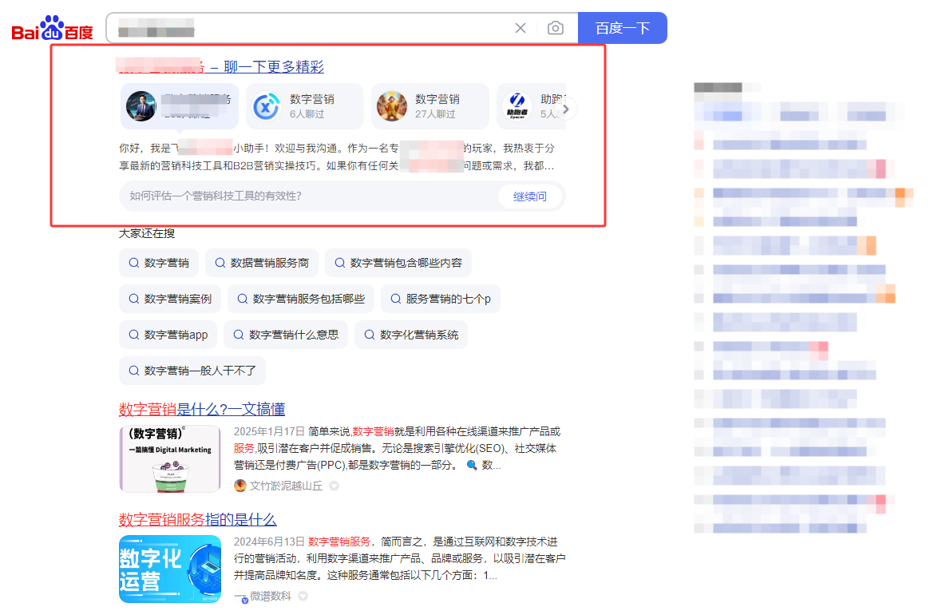Click the cartoon character avatar icon
Viewport: 938px width, 615px height.
click(x=392, y=106)
